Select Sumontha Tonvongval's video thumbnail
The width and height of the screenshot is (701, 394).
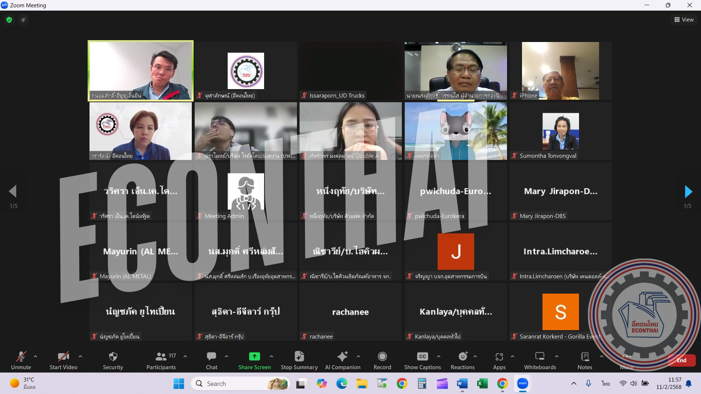pyautogui.click(x=560, y=131)
